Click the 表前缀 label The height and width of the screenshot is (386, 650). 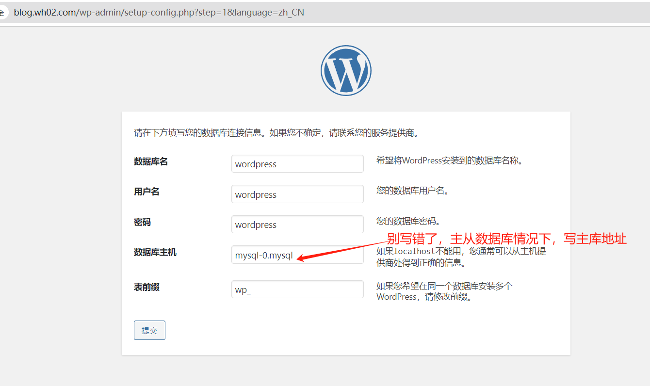pyautogui.click(x=146, y=287)
